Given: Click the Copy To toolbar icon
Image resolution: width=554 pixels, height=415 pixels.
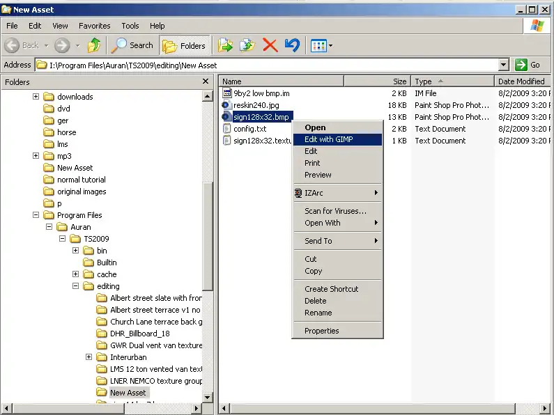Looking at the screenshot, I should click(x=247, y=45).
